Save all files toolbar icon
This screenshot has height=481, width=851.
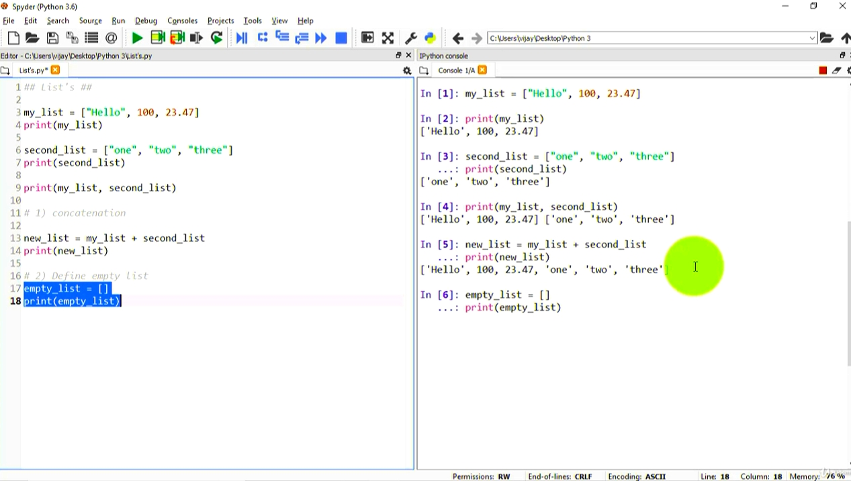[x=72, y=38]
